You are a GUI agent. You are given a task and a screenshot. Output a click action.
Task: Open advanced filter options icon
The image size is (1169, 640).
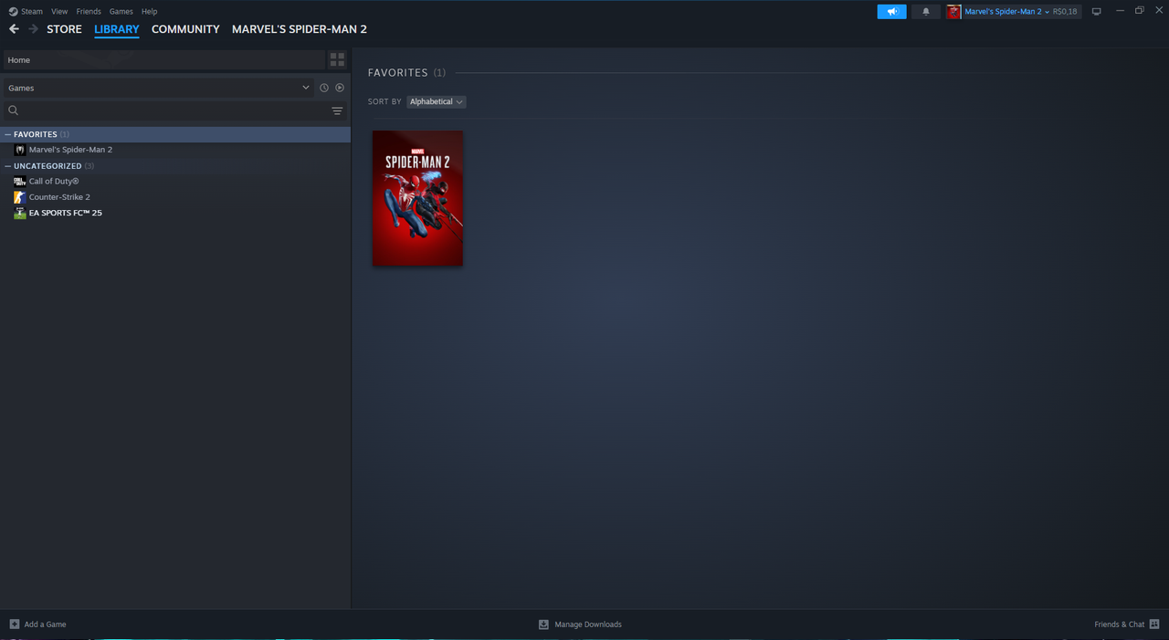pyautogui.click(x=337, y=110)
